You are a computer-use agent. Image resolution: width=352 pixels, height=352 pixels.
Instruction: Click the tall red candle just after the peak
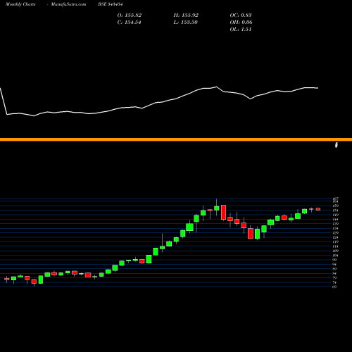point(223,213)
